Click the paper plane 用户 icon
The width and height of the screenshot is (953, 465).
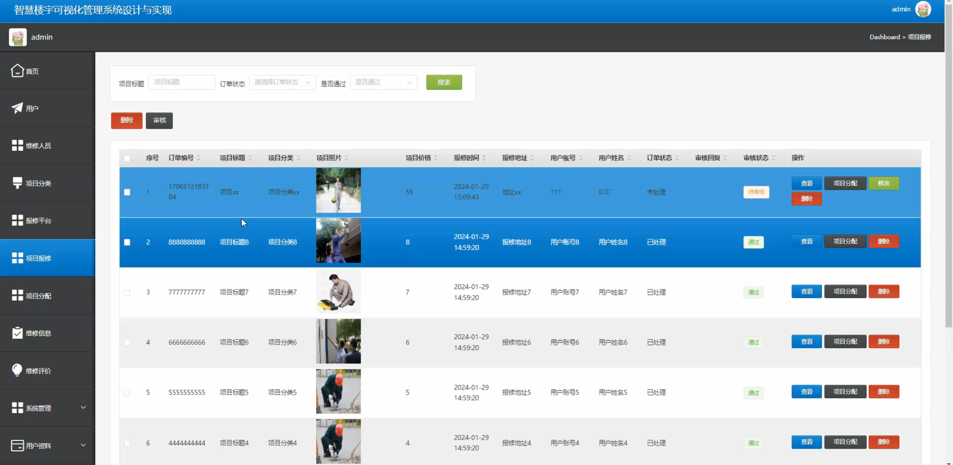(x=17, y=108)
